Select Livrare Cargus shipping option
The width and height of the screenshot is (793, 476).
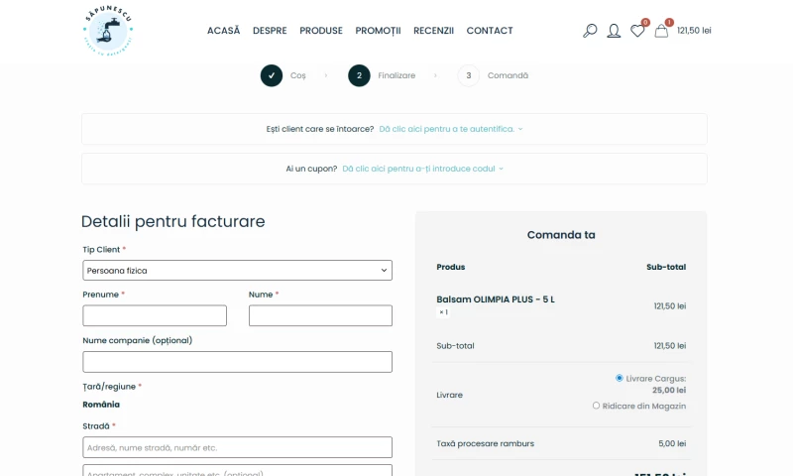[620, 378]
